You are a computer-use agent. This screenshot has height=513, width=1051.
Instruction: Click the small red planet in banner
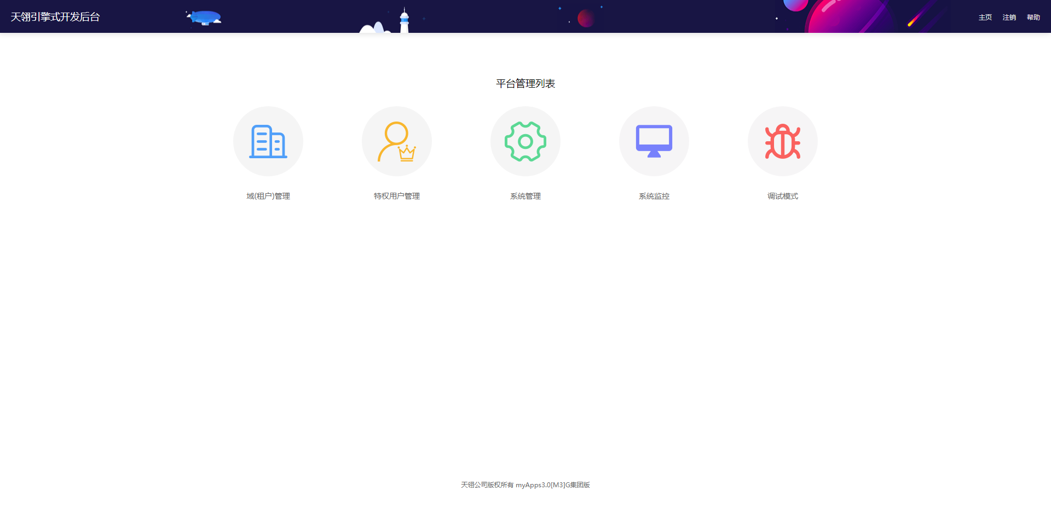point(586,18)
